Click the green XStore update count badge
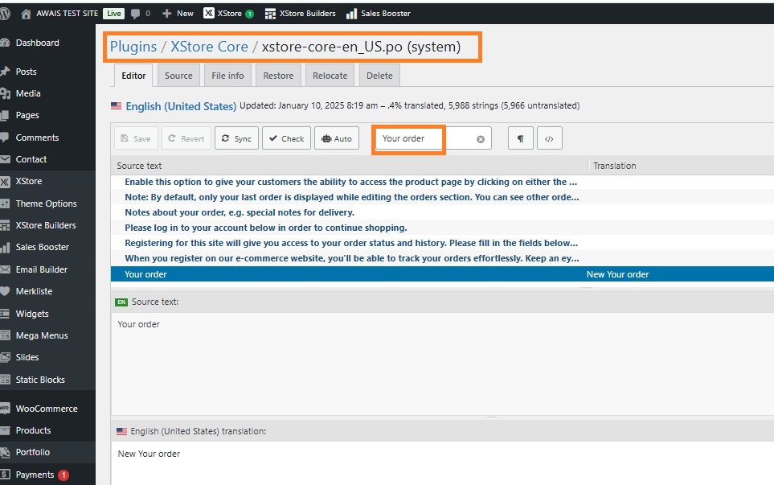 (x=250, y=14)
